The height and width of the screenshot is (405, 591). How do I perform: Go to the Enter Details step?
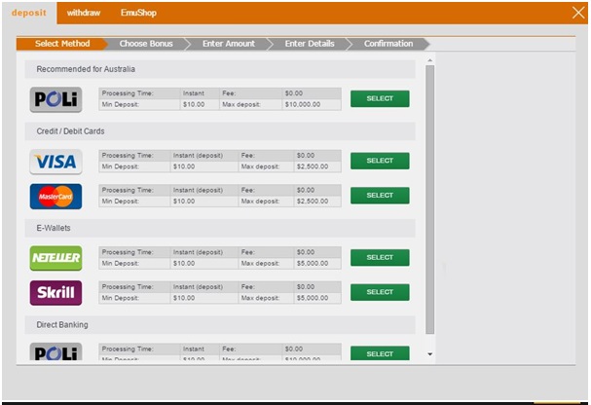310,44
